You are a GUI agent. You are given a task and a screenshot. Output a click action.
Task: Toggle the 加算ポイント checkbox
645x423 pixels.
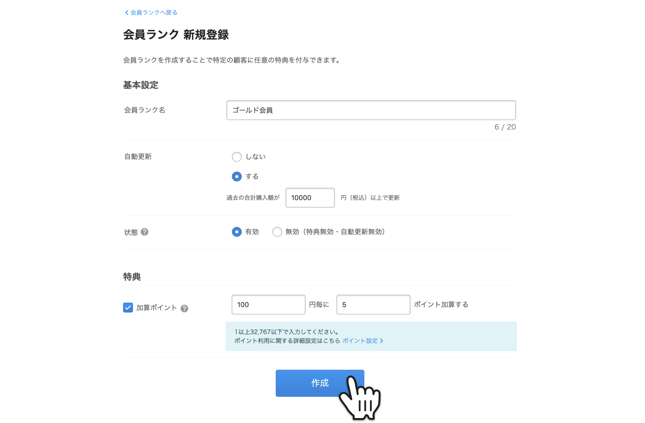tap(128, 308)
